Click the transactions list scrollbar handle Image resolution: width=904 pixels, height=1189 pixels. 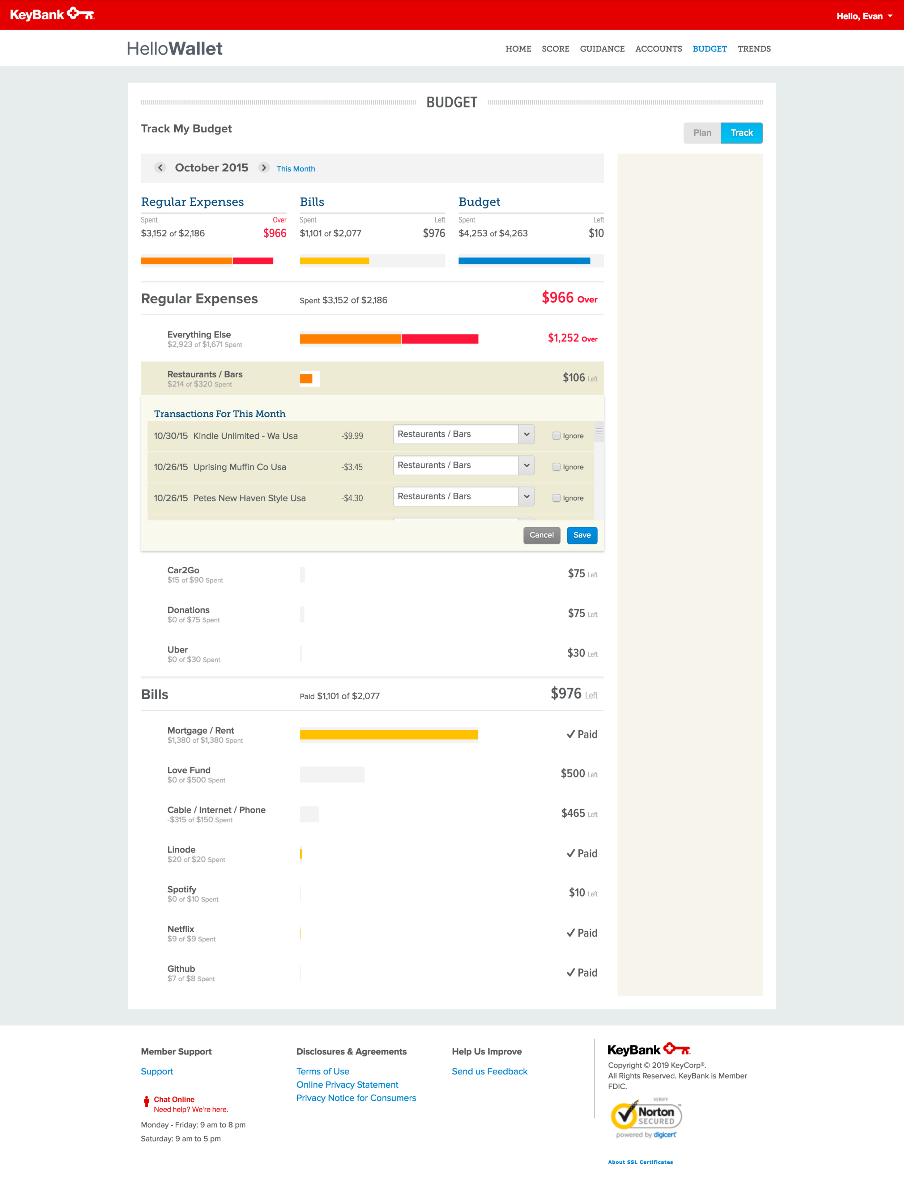coord(599,432)
